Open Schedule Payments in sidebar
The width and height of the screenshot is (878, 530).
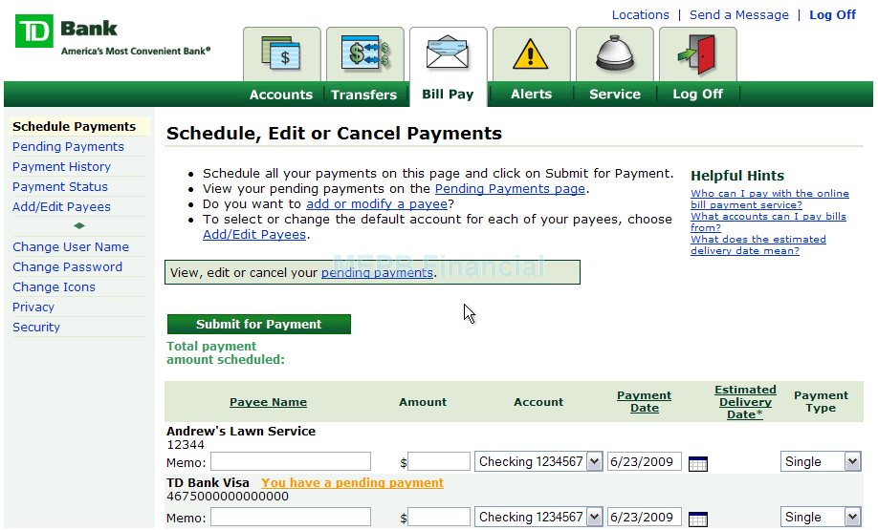74,126
